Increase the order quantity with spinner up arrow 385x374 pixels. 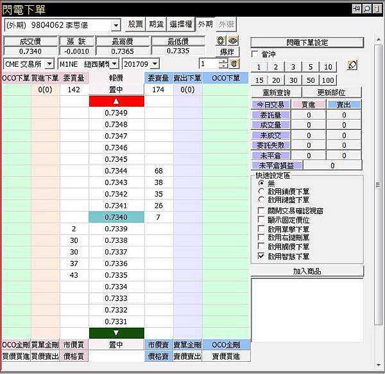[x=223, y=61]
